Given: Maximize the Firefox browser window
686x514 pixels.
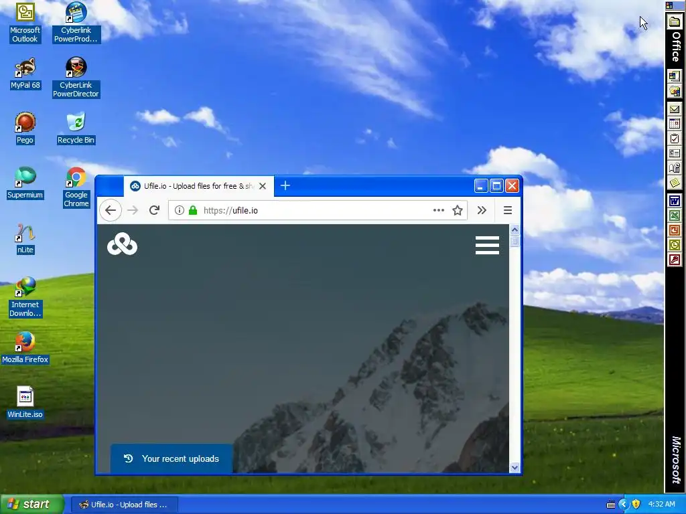Looking at the screenshot, I should 496,186.
